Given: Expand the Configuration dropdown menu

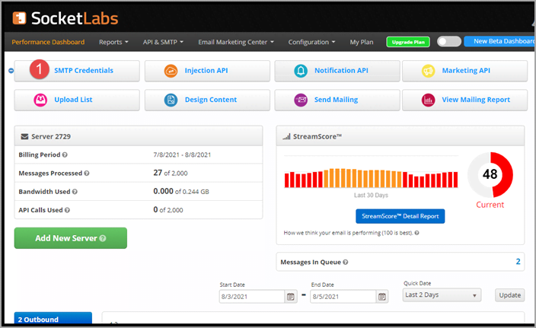Looking at the screenshot, I should 311,42.
